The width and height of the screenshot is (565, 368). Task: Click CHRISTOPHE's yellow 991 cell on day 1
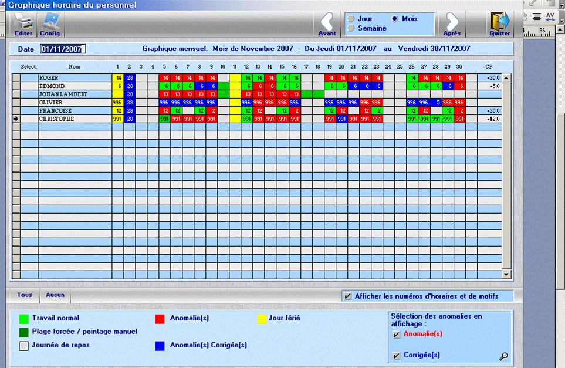(118, 119)
